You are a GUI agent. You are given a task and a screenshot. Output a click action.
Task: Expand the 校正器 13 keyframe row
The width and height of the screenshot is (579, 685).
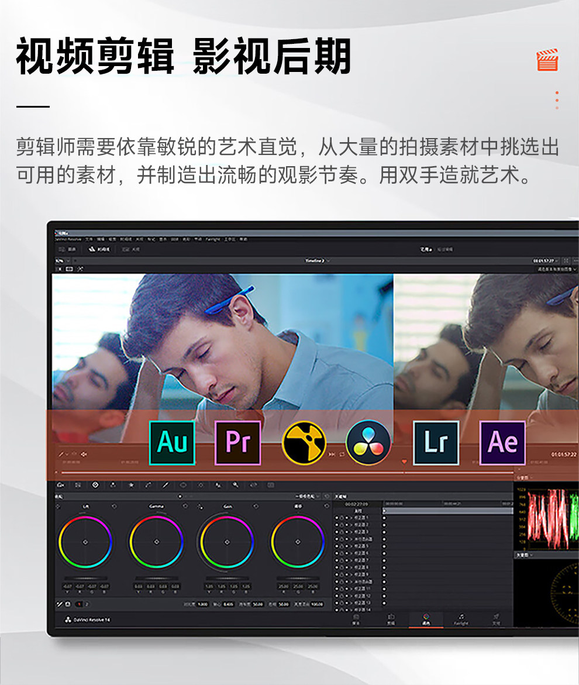(x=351, y=603)
